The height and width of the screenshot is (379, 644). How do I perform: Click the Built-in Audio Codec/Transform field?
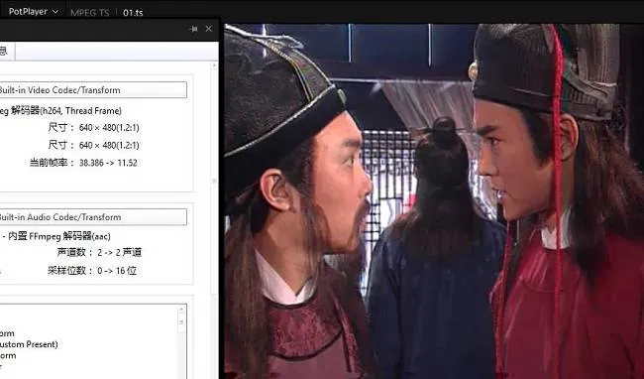[x=93, y=217]
